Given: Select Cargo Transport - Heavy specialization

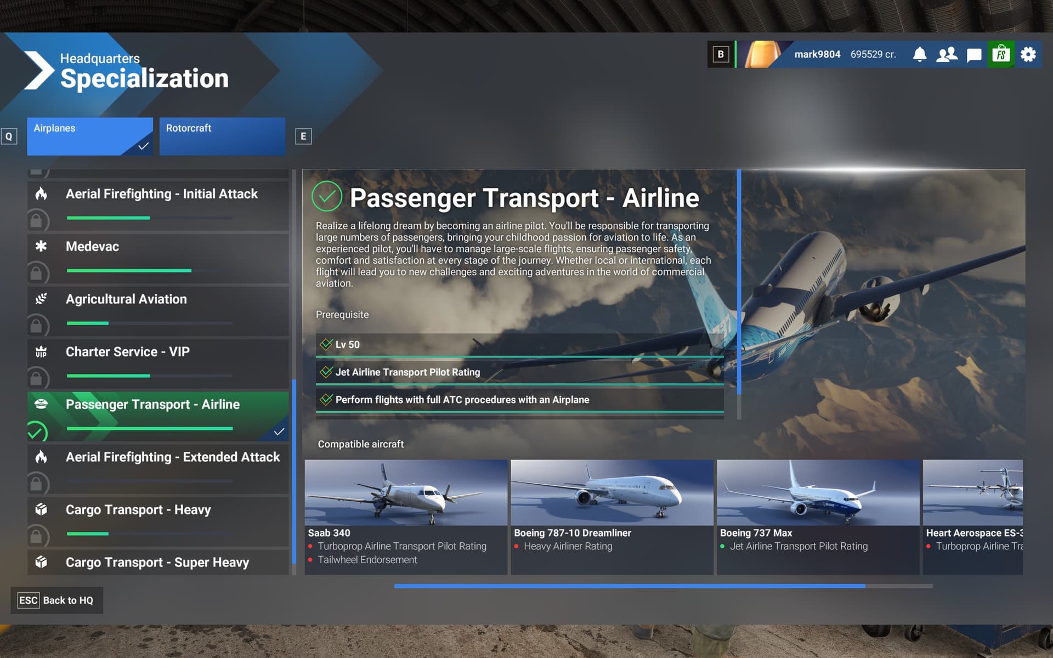Looking at the screenshot, I should [x=158, y=521].
